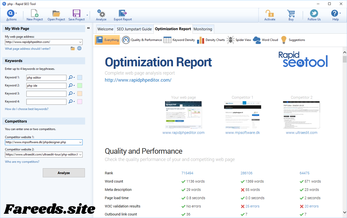Click the pink Keyword 4 color swatch
This screenshot has height=218, width=347.
coord(80,102)
